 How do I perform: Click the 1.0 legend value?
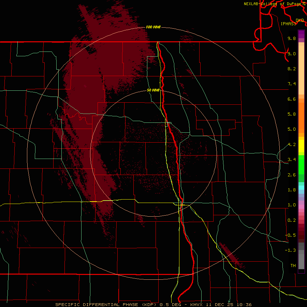[292, 205]
